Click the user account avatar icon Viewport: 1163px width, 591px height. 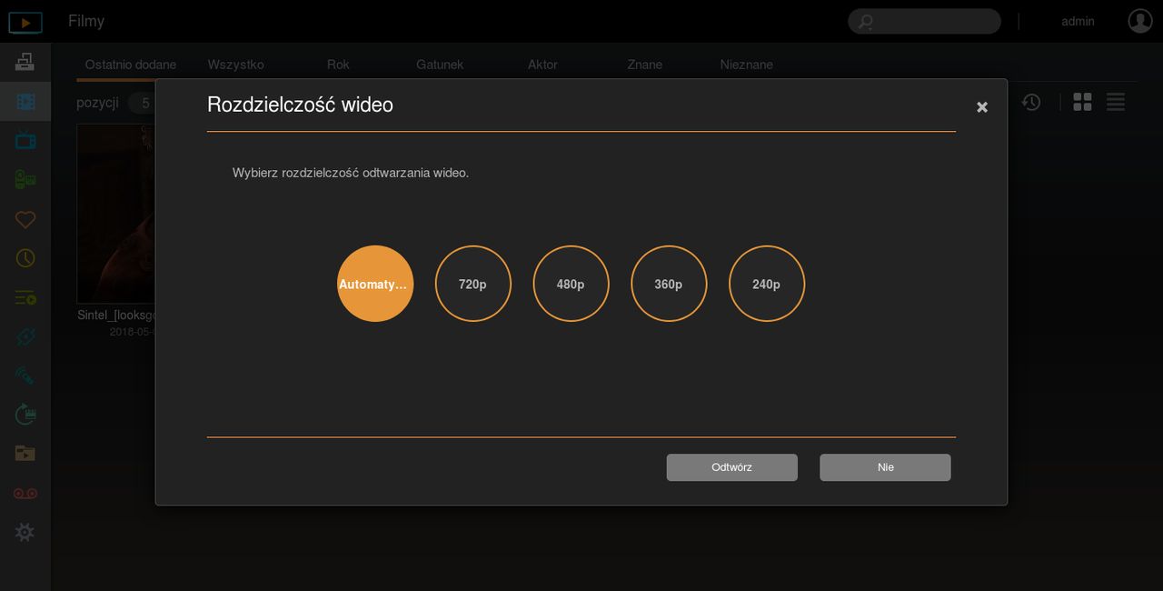point(1140,21)
